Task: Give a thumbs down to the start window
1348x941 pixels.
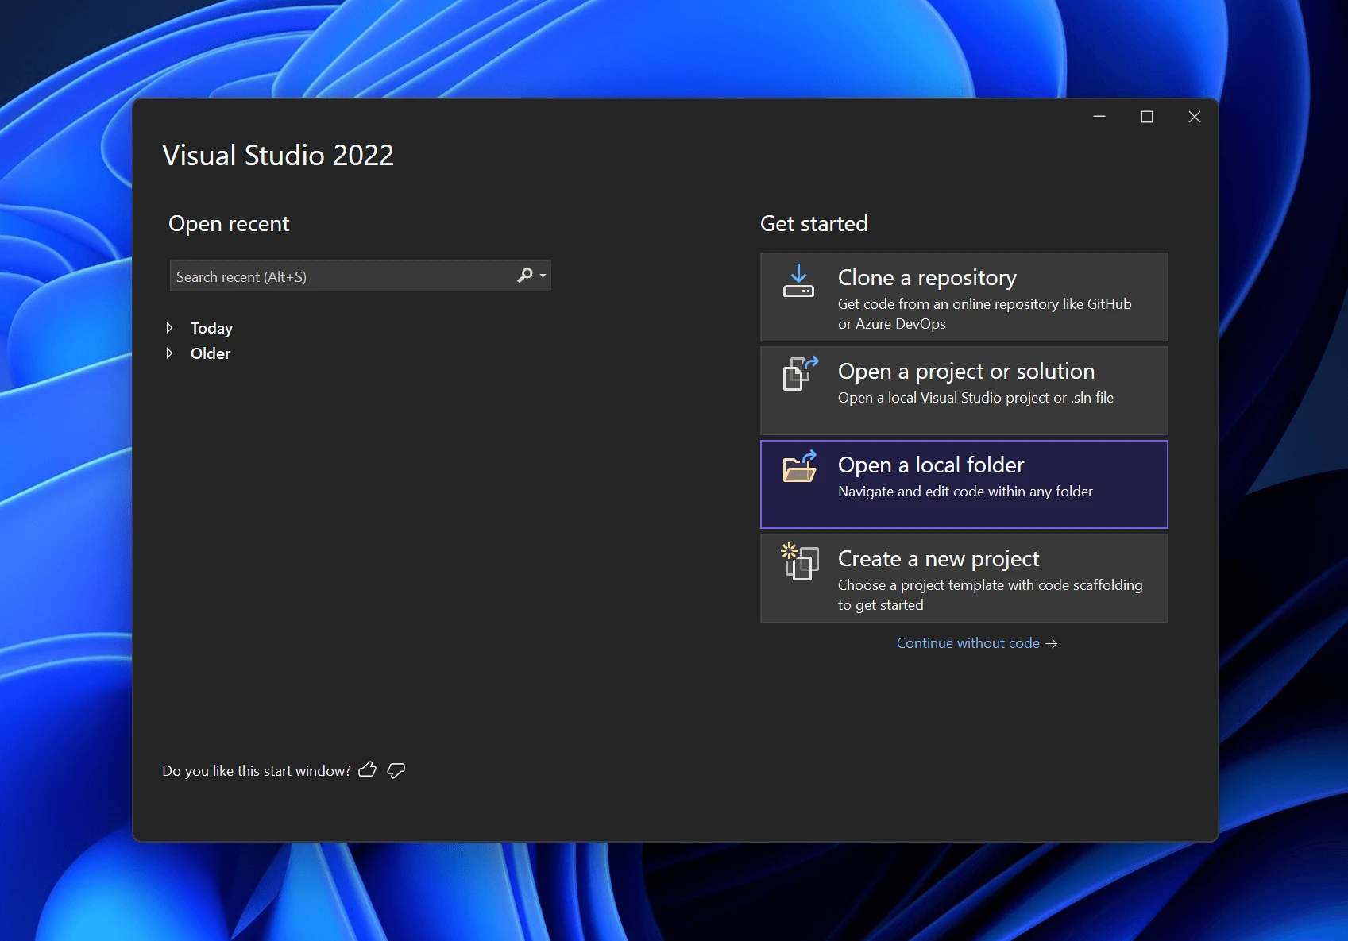Action: coord(396,769)
